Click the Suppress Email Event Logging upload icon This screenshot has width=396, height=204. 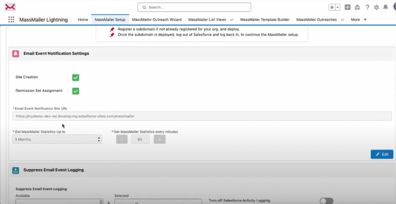[x=15, y=170]
